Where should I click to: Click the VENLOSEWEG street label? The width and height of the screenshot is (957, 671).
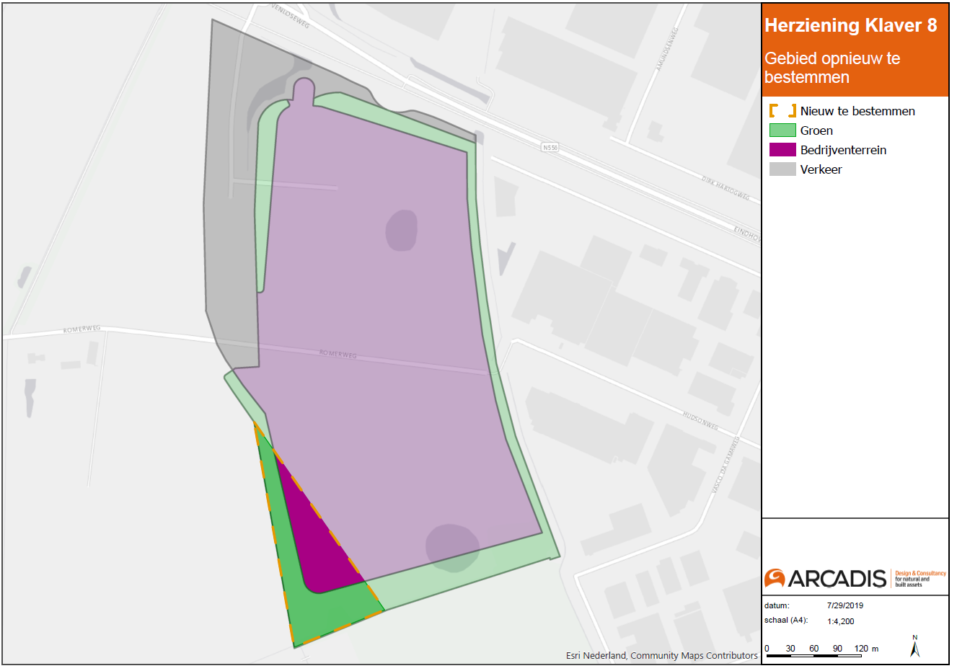pos(291,16)
